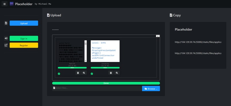Click the Upload section heading text
Screen dimensions: 231x106
click(x=56, y=15)
